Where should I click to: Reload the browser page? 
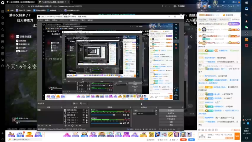(x=18, y=6)
